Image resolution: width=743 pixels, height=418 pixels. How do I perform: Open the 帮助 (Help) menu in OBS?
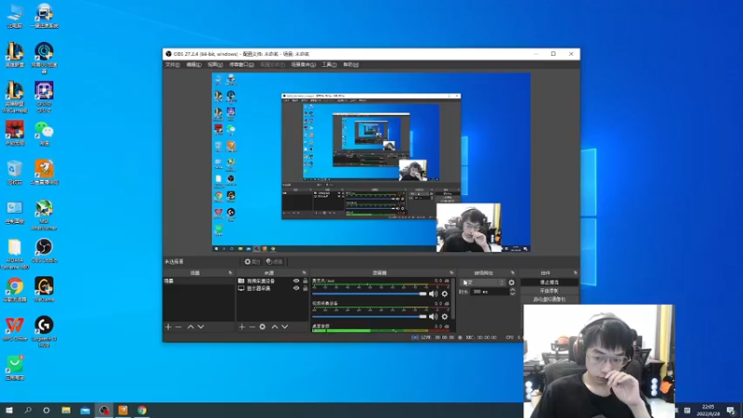pos(351,64)
